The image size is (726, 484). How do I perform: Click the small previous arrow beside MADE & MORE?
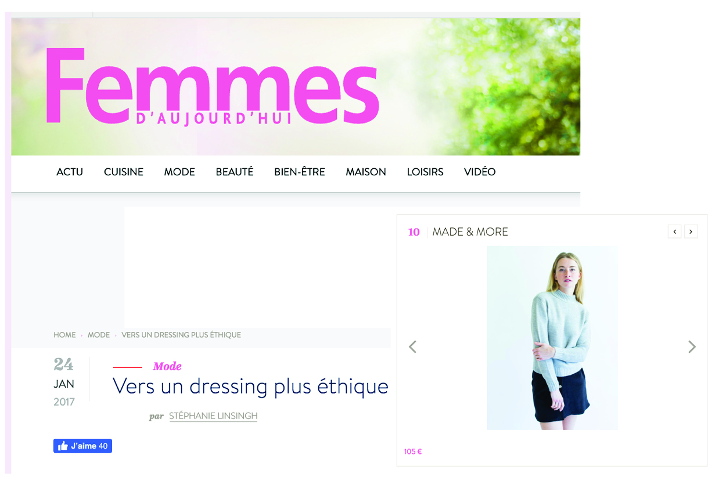(674, 232)
